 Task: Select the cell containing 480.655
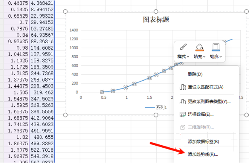click(42, 137)
